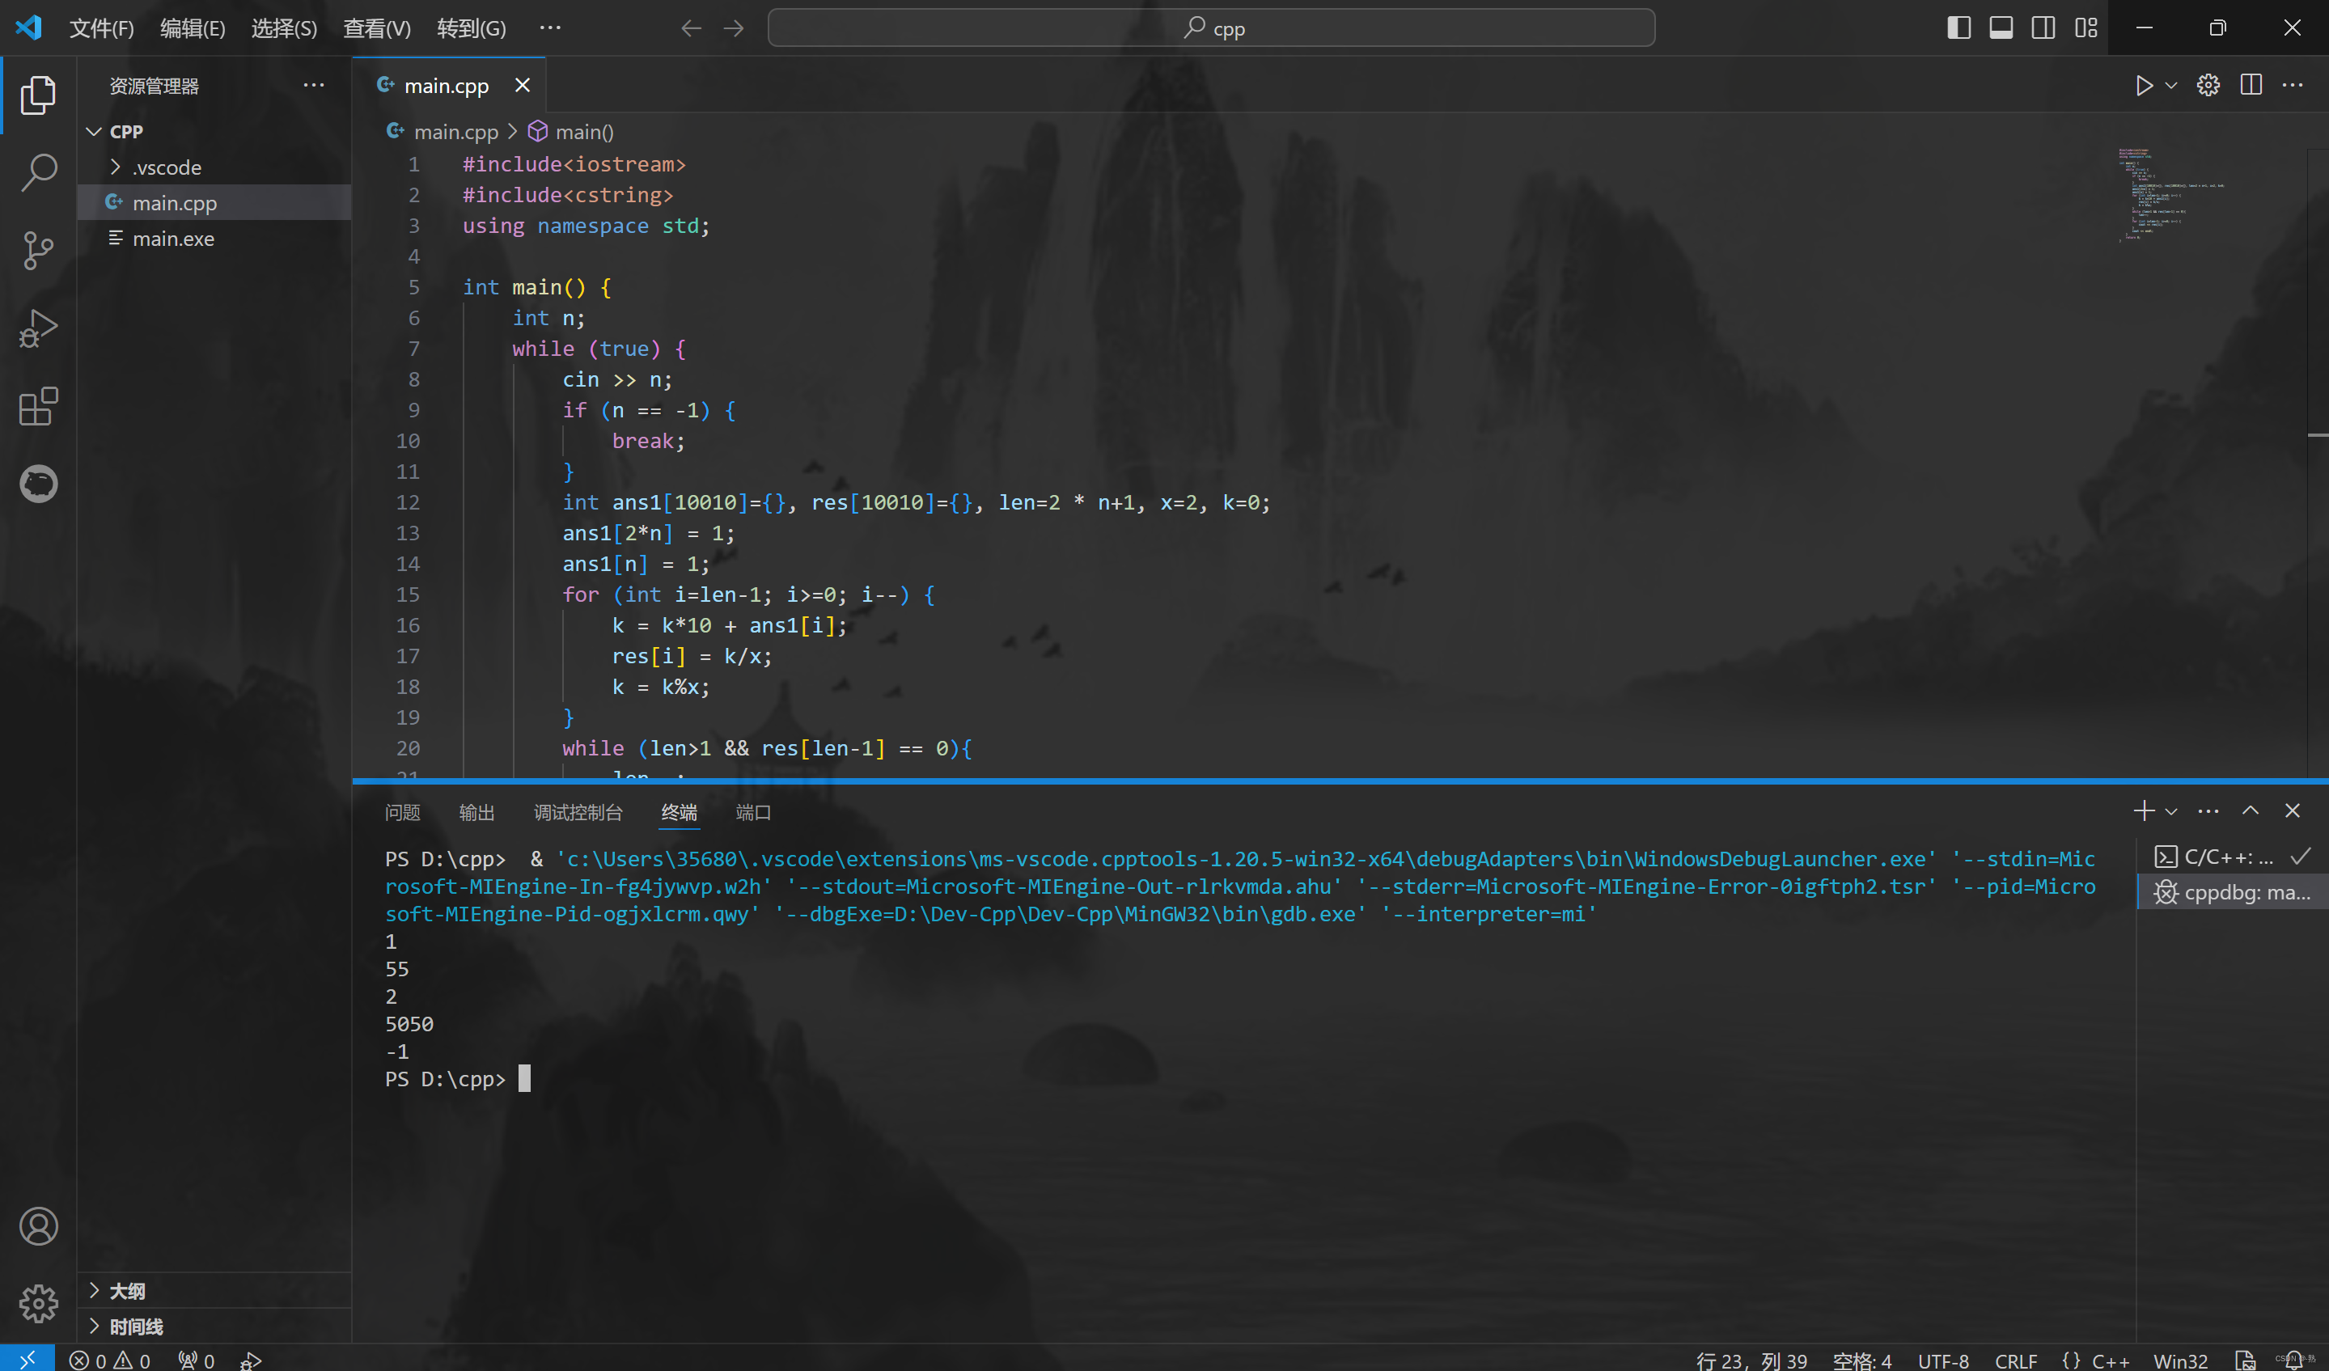The width and height of the screenshot is (2329, 1371).
Task: Open the Source Control view
Action: coord(38,251)
